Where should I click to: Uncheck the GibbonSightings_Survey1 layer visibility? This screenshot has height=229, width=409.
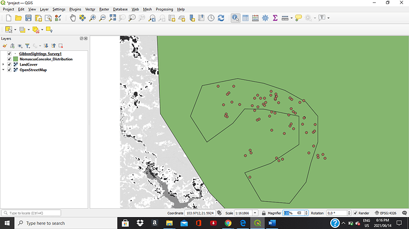(9, 54)
